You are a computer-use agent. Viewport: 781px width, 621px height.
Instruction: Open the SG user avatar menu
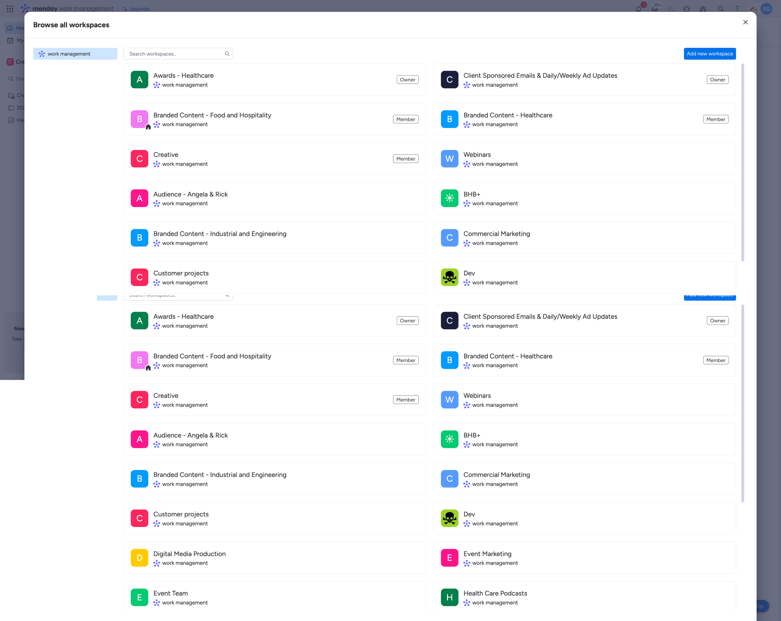(767, 9)
